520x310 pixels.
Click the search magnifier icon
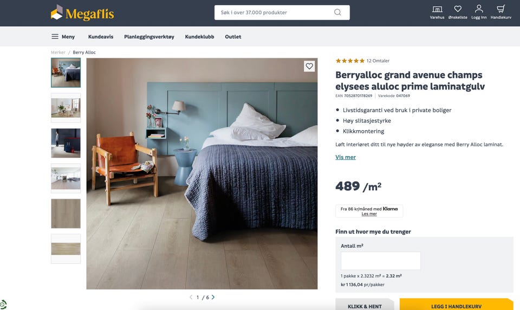point(337,12)
